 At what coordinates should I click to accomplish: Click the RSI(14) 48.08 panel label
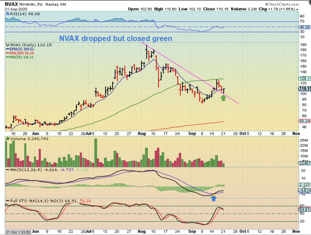pyautogui.click(x=25, y=14)
